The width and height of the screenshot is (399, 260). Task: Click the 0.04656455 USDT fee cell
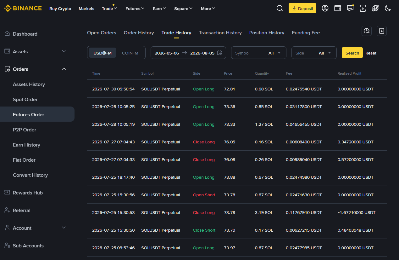coord(304,124)
